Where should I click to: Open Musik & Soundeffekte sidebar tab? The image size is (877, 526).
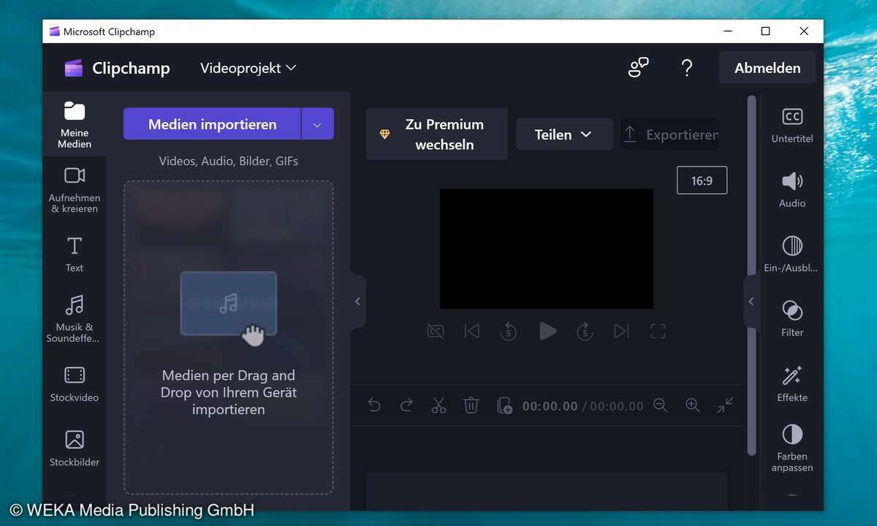[x=75, y=319]
